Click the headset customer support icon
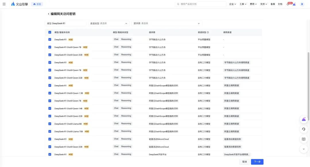The height and width of the screenshot is (167, 310). [304, 129]
